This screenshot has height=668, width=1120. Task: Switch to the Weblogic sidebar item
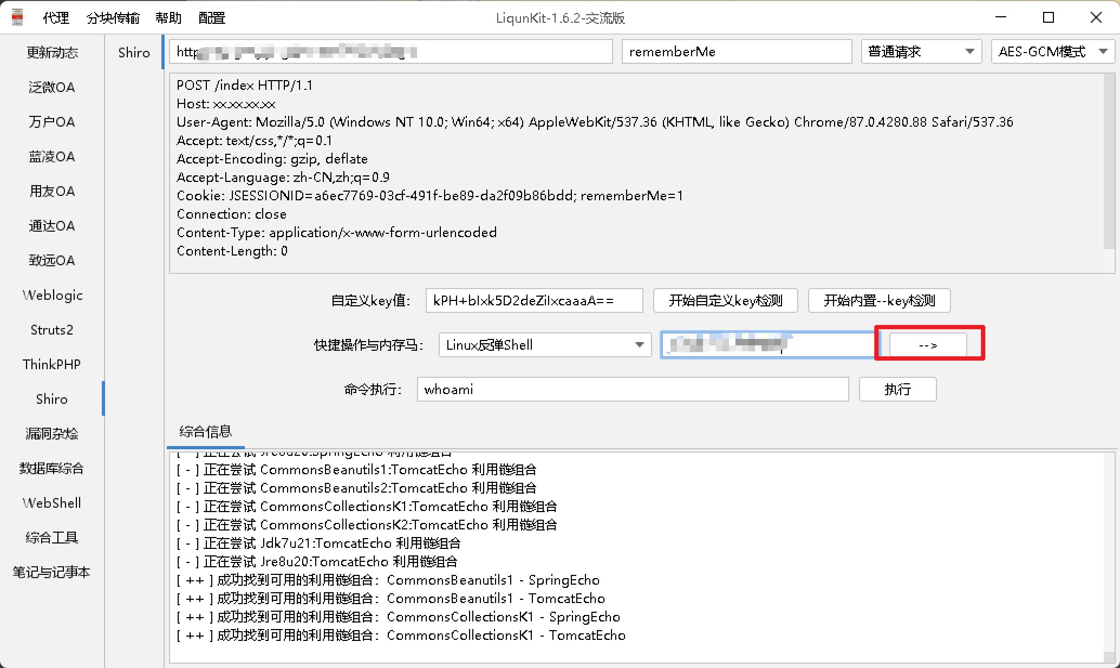52,295
